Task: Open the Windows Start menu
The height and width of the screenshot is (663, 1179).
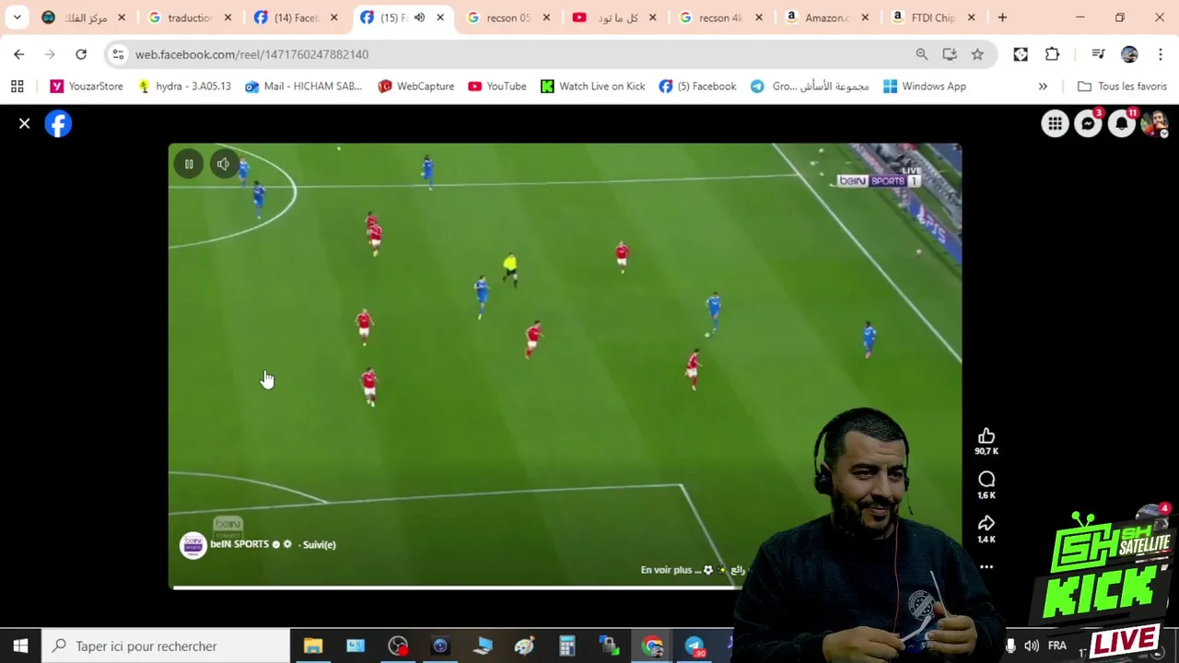Action: click(x=20, y=646)
